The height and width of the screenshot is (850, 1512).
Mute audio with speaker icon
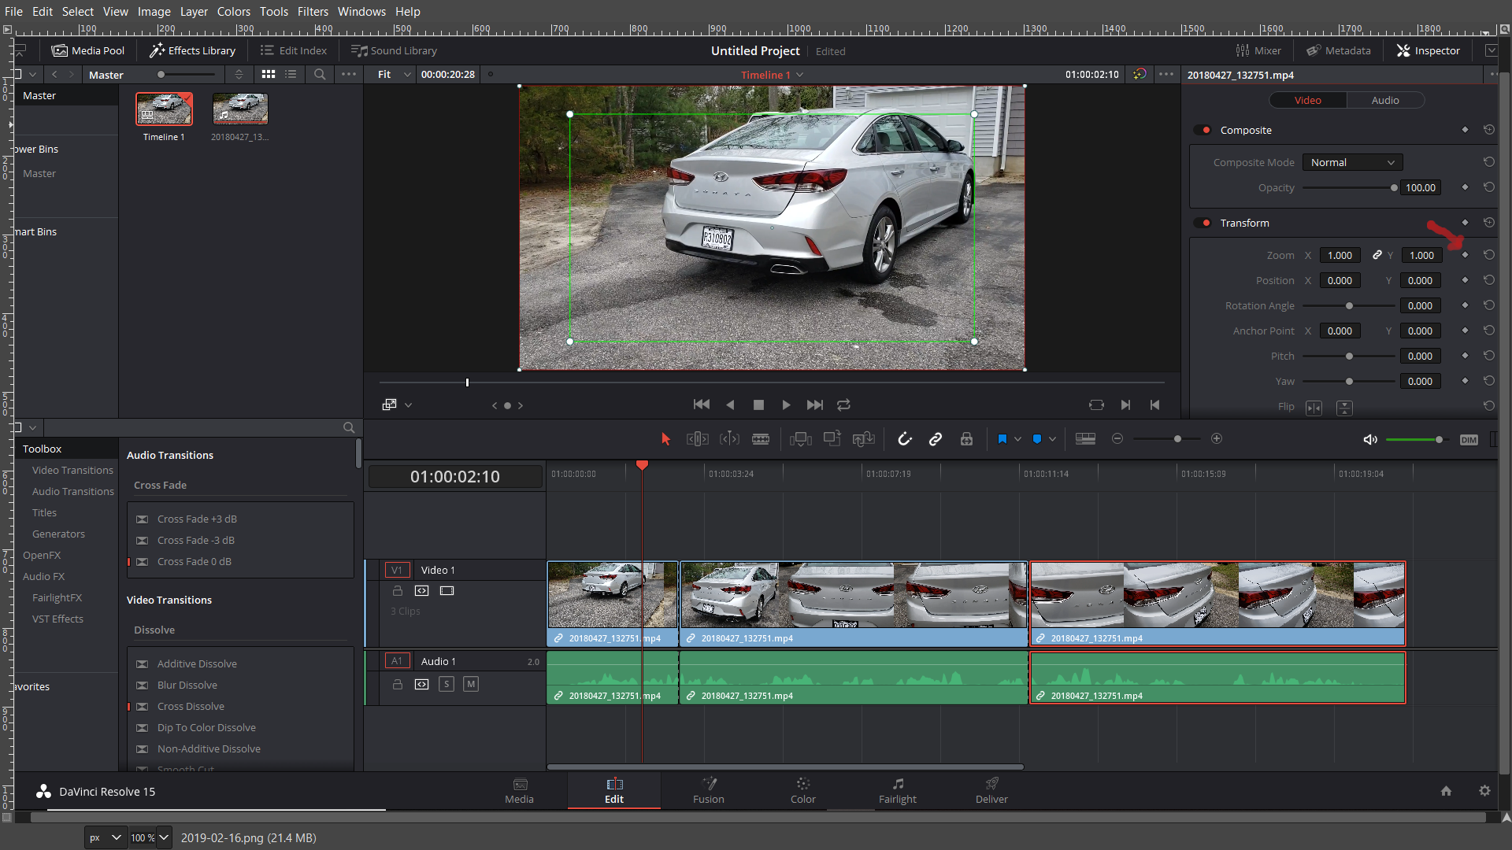1370,439
